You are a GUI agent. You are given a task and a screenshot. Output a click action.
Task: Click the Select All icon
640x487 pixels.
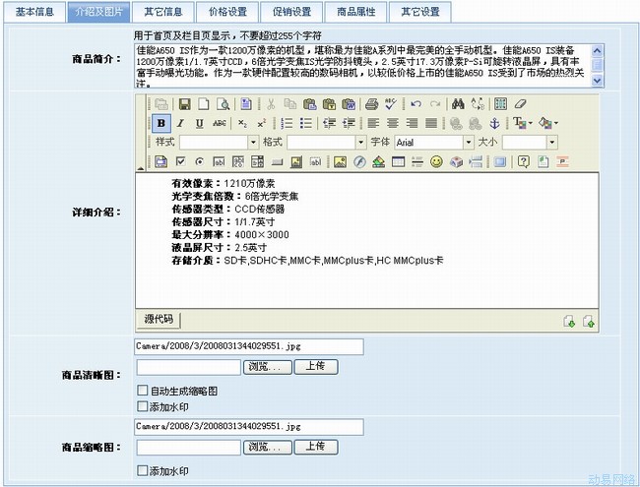pos(501,104)
